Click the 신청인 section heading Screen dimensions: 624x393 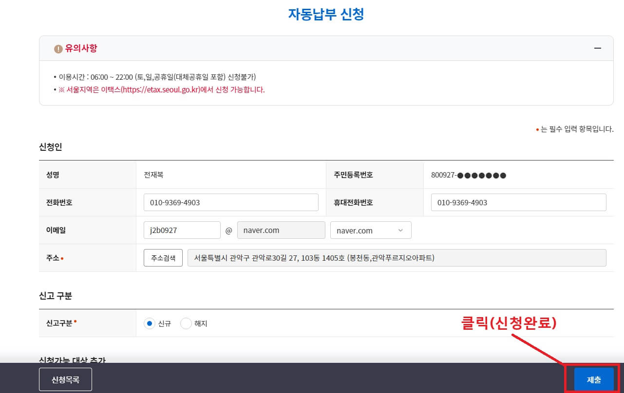pos(50,146)
